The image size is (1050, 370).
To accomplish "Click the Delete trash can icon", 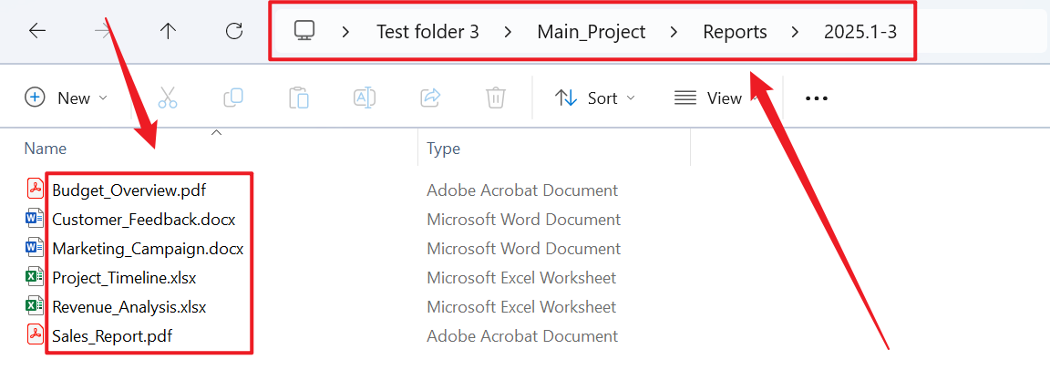I will [496, 98].
